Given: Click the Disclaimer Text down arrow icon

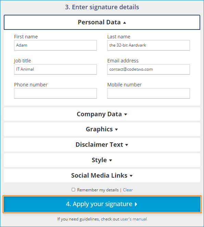Looking at the screenshot, I should pos(127,145).
